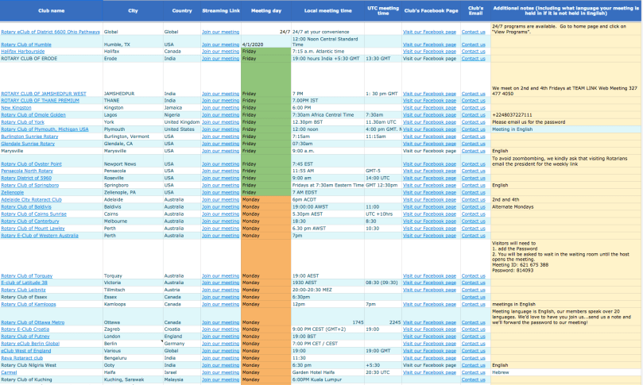Click Contact us for Carmel club
The width and height of the screenshot is (643, 385).
pos(473,372)
